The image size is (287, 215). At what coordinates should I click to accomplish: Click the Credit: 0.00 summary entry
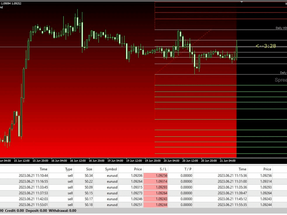[x=14, y=211]
